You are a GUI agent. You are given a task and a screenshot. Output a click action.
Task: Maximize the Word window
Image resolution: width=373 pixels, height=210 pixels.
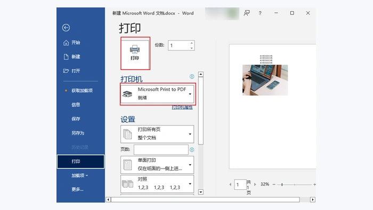[x=292, y=13]
